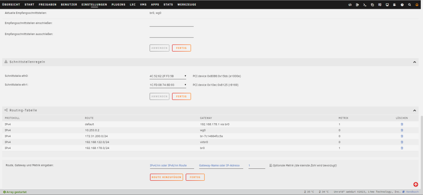Open the VMS page

(x=143, y=5)
